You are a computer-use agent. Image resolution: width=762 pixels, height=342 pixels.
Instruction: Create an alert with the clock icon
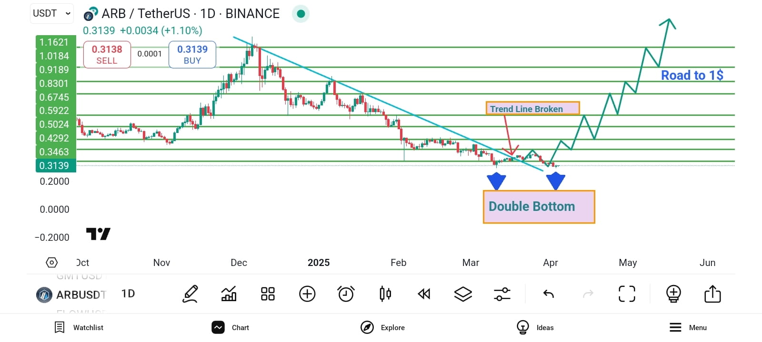[346, 294]
